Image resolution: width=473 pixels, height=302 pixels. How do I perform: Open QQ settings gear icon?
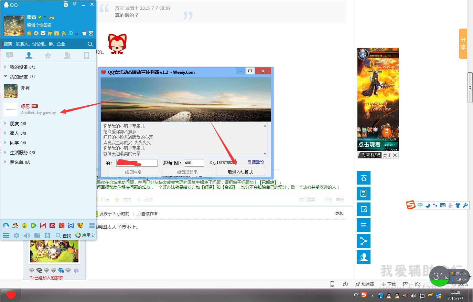[17, 236]
